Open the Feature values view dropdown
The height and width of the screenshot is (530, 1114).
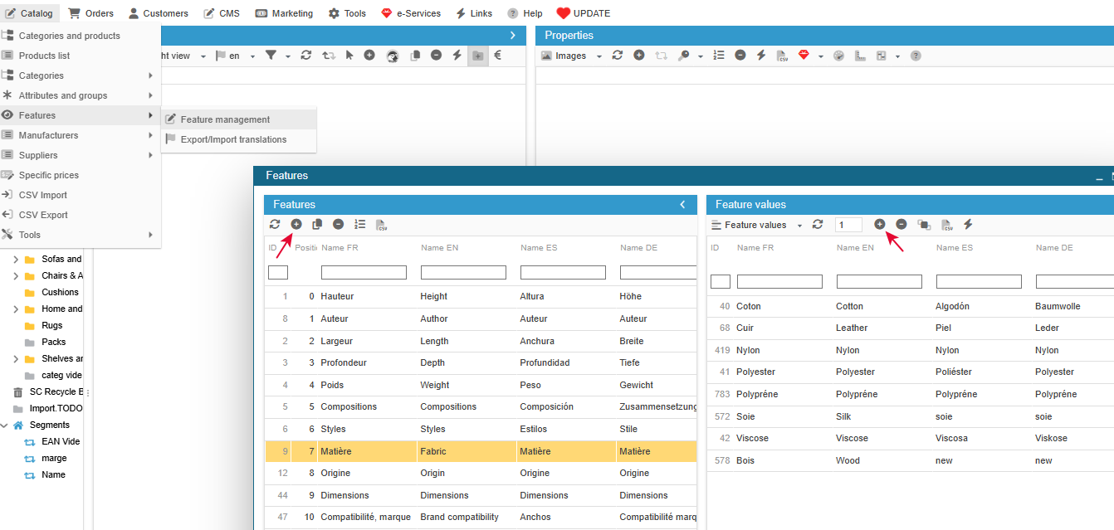tap(757, 225)
